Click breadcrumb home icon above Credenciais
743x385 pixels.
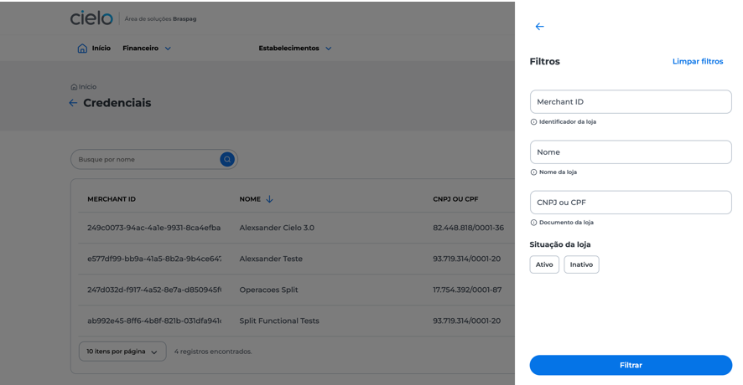74,87
